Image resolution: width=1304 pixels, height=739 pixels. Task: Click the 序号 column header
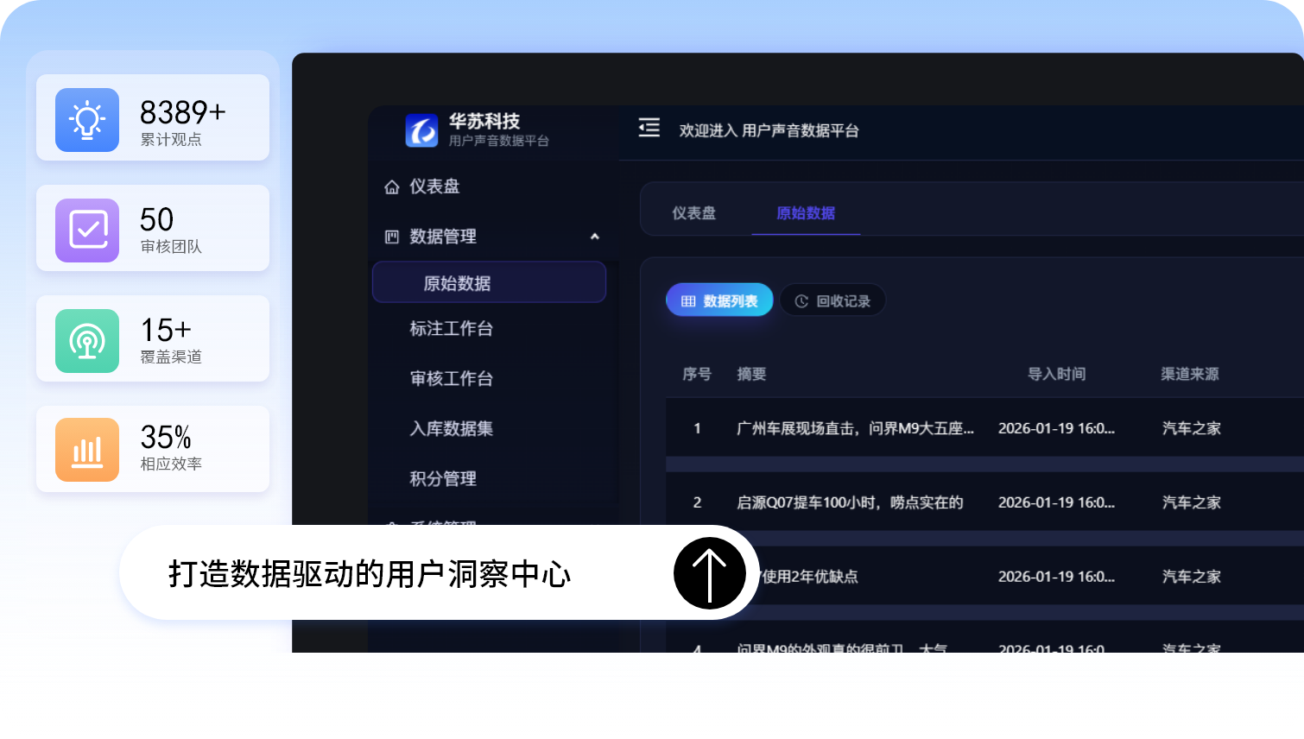click(x=697, y=374)
